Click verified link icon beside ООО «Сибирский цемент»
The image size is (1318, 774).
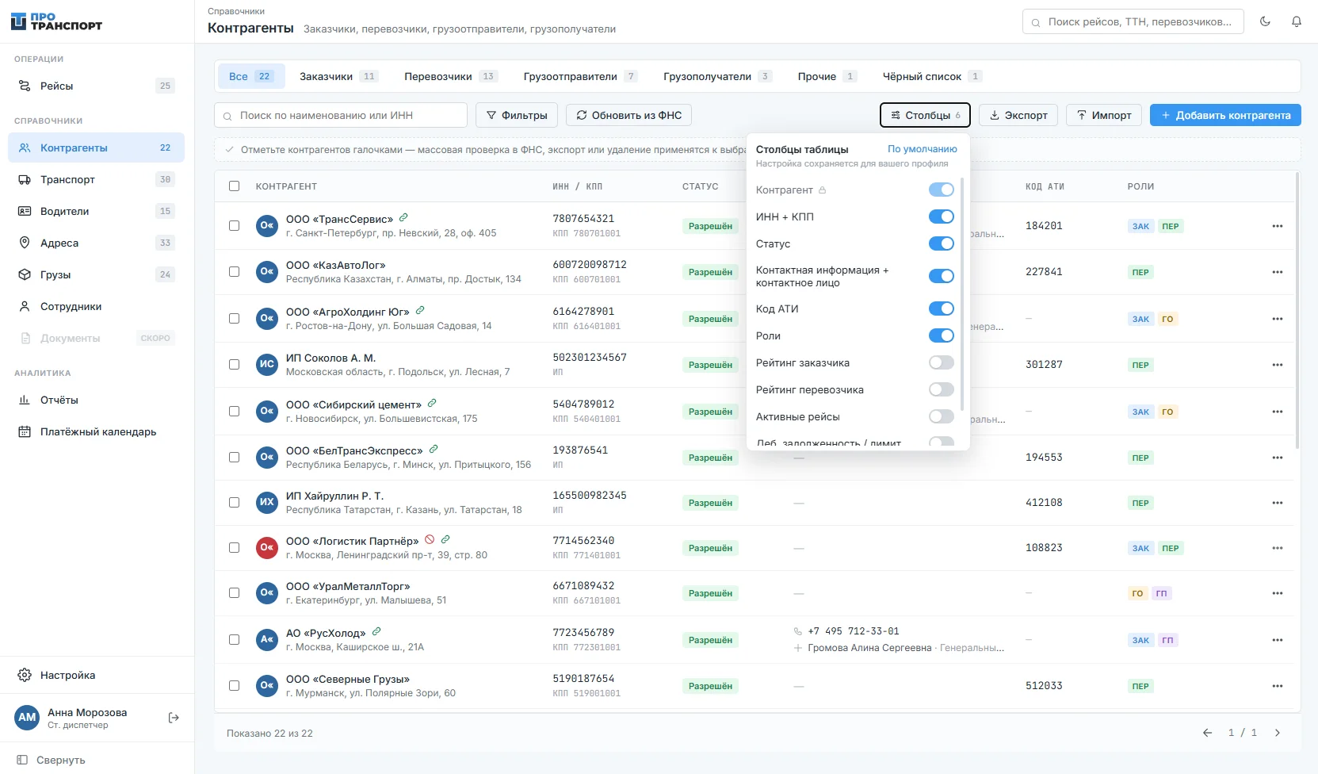(x=432, y=404)
